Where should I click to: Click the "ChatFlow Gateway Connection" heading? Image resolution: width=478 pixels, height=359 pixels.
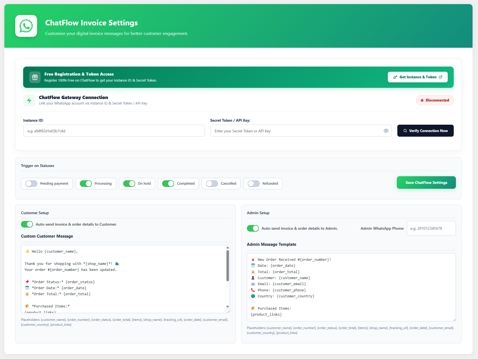point(74,97)
